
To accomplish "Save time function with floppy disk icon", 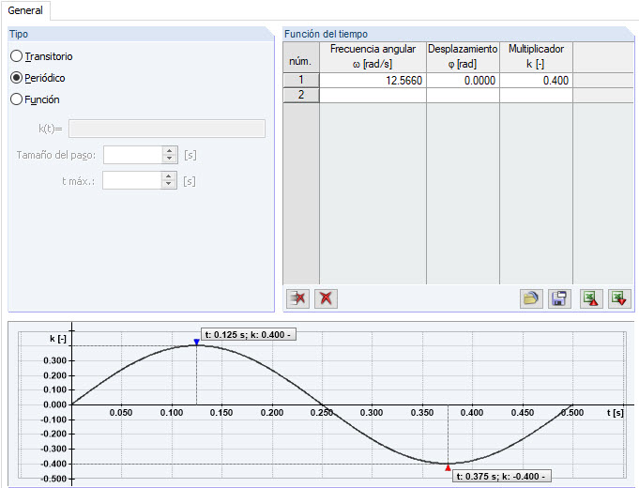I will pyautogui.click(x=559, y=298).
